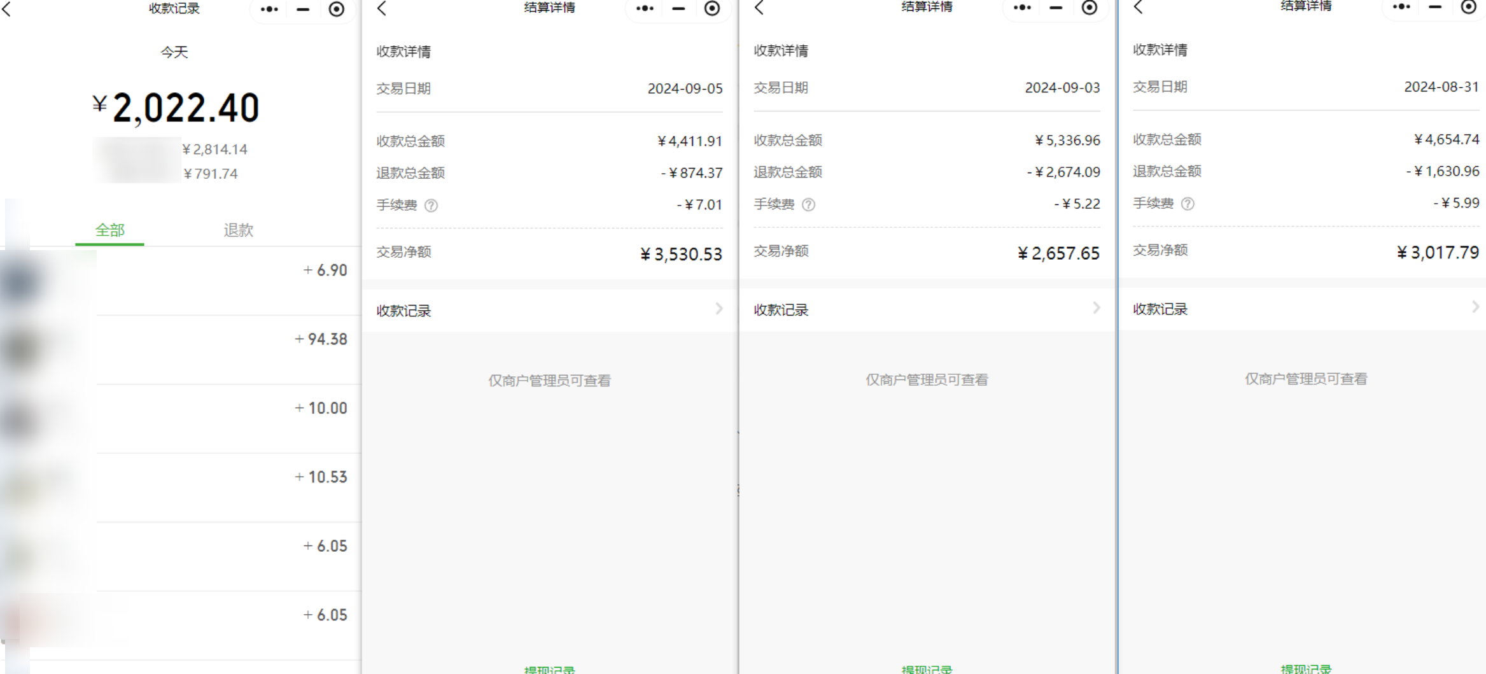This screenshot has width=1486, height=674.
Task: Open the more options menu on the first 结算详情 panel
Action: click(x=645, y=9)
